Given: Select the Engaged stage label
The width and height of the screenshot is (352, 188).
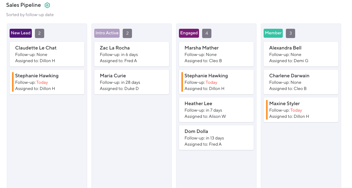Looking at the screenshot, I should click(x=189, y=33).
